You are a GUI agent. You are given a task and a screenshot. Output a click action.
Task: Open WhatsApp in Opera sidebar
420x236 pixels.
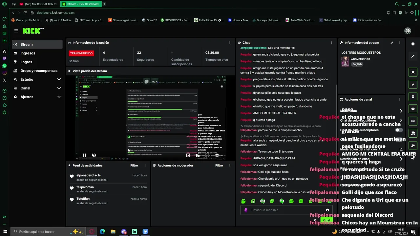click(x=4, y=66)
